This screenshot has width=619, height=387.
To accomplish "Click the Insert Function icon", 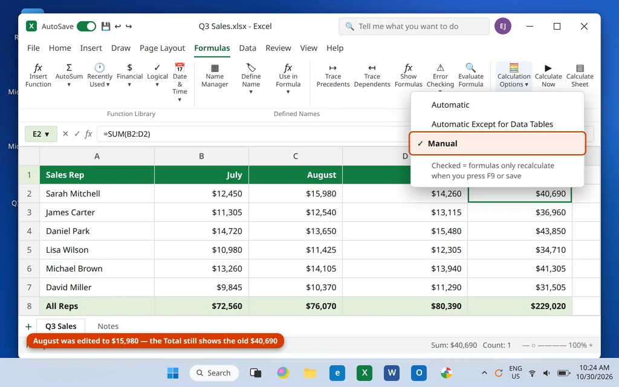I will coord(38,68).
